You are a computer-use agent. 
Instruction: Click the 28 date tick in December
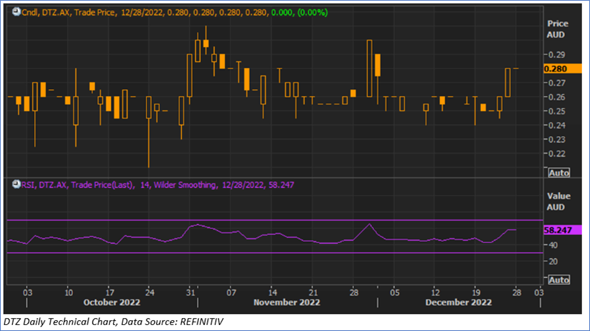(517, 293)
